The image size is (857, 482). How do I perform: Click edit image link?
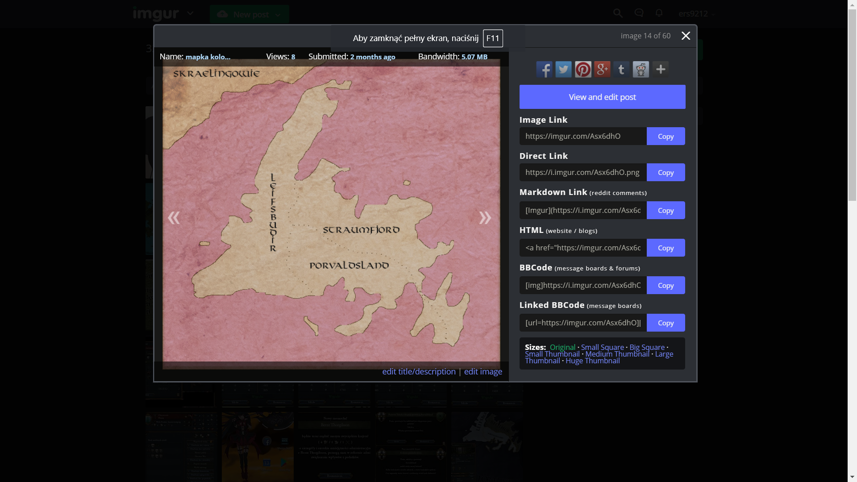point(483,371)
